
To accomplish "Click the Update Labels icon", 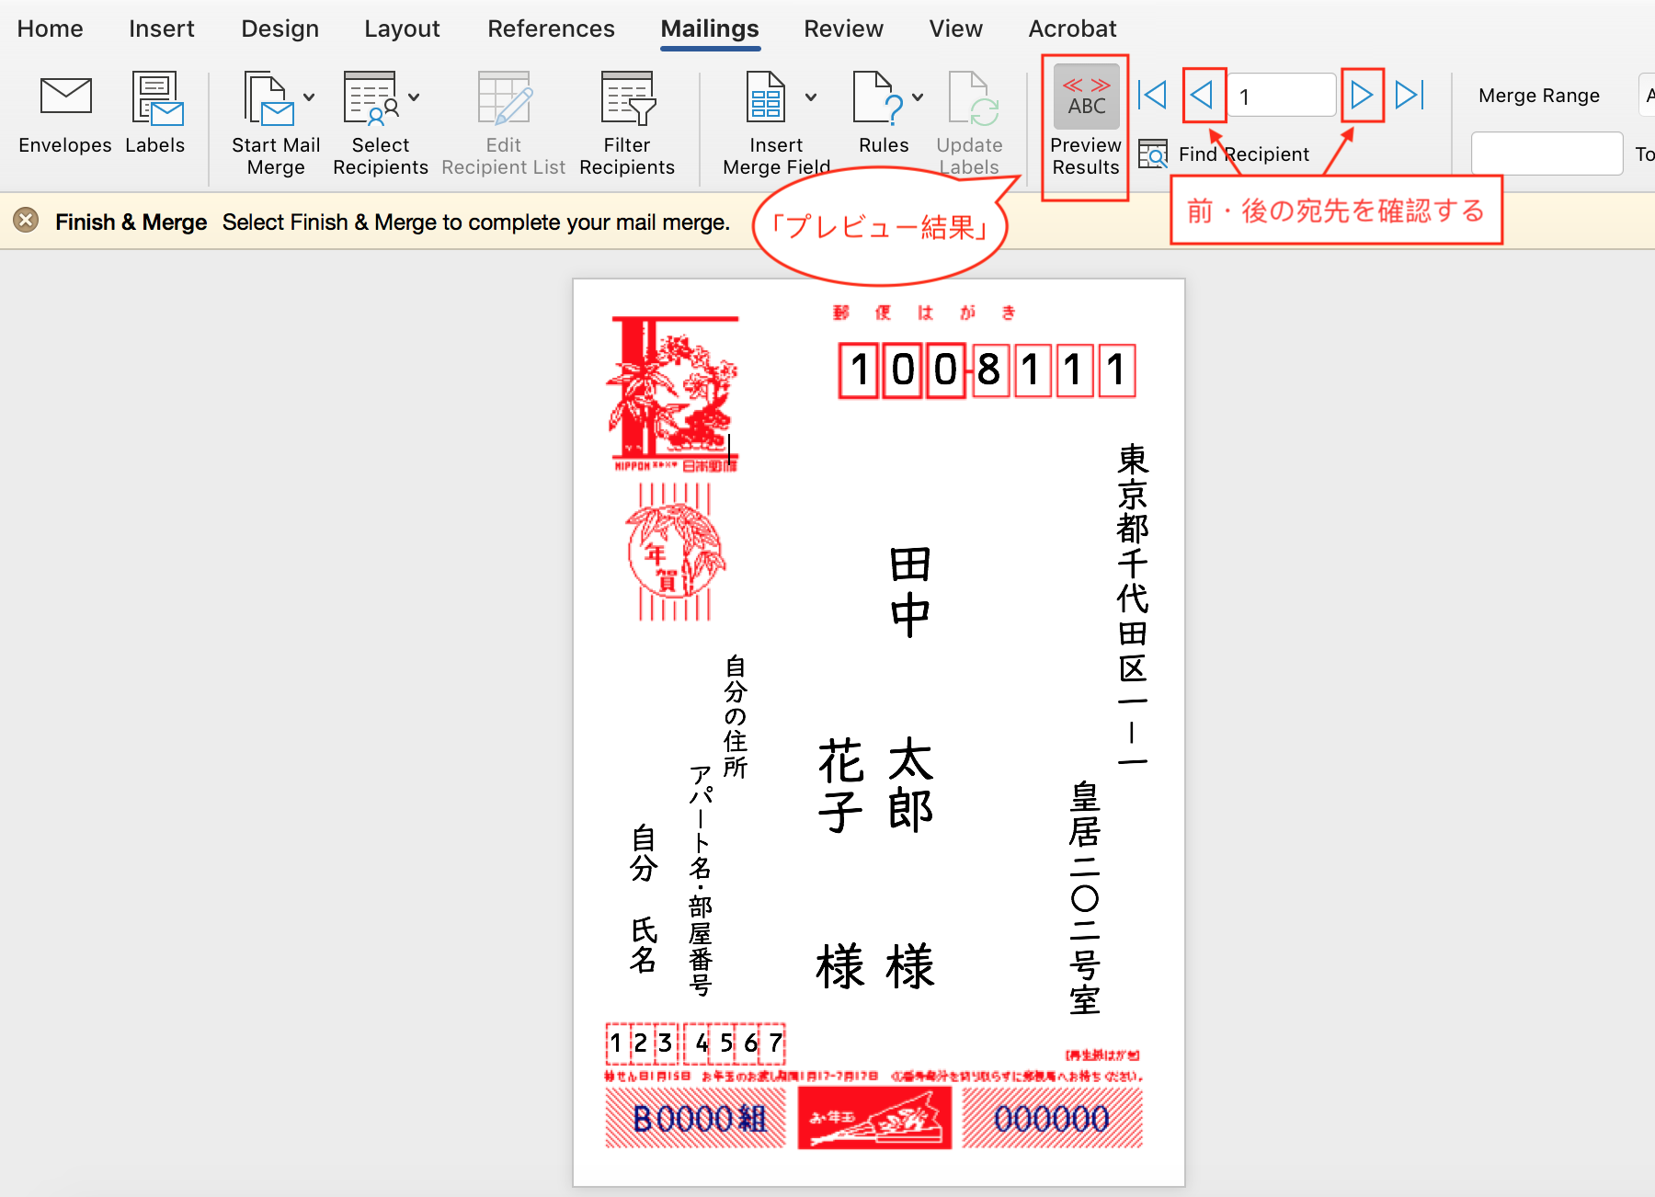I will coord(972,97).
